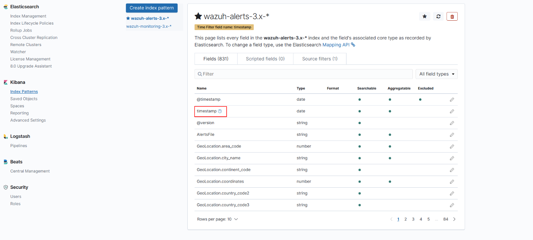Open Beats Central Management

tap(30, 171)
